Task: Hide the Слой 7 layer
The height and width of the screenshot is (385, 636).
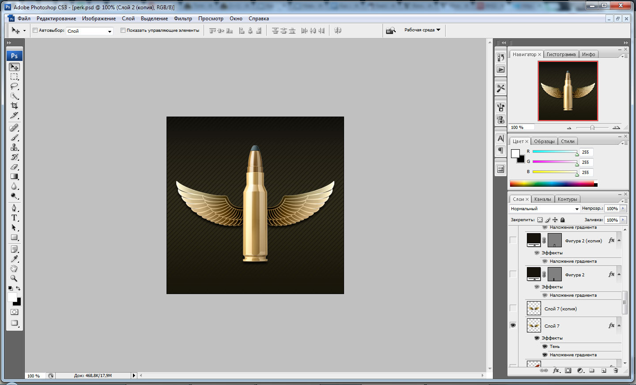Action: [x=513, y=325]
